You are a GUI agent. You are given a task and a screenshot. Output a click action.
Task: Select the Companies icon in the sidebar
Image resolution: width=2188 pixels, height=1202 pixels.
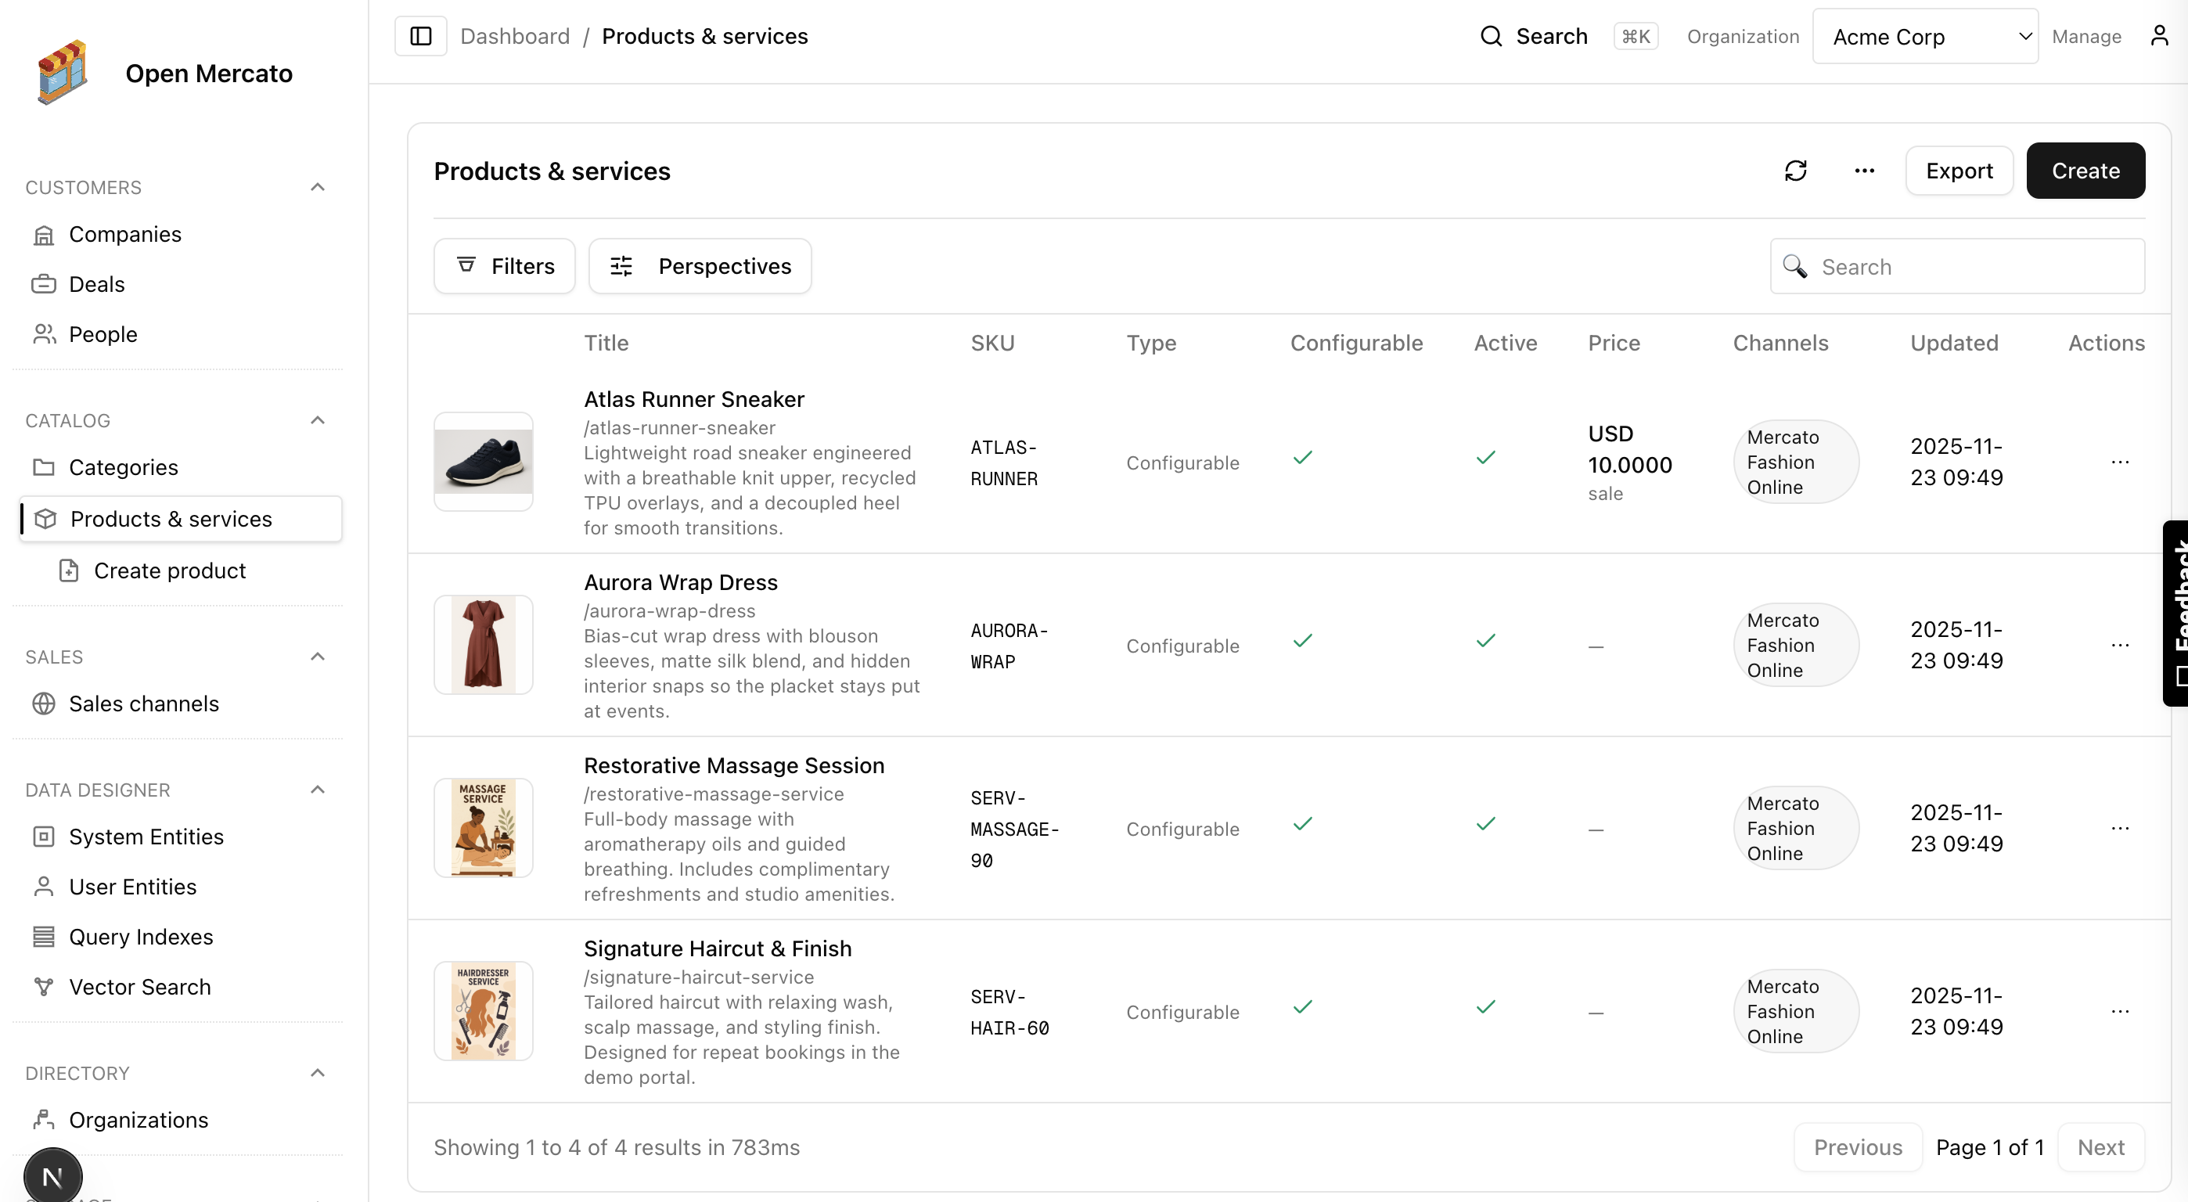(x=44, y=235)
